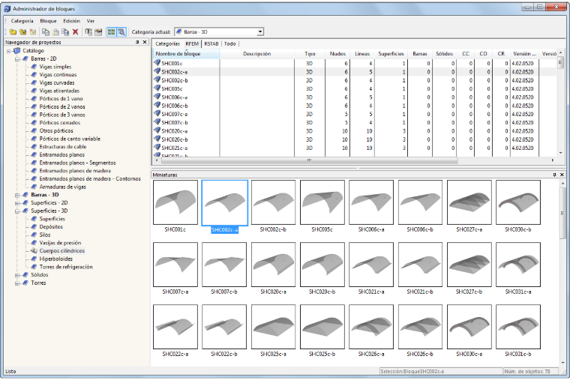Screen dimensions: 570x380
Task: Close the Miniaturas panel
Action: 562,175
